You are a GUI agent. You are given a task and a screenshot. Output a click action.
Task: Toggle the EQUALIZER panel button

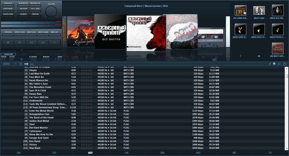[x=8, y=17]
